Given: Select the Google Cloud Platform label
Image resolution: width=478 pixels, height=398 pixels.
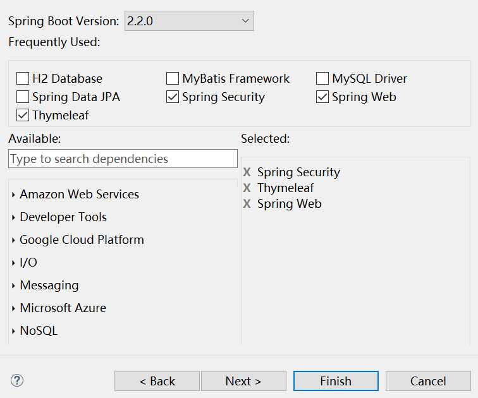Looking at the screenshot, I should 82,240.
